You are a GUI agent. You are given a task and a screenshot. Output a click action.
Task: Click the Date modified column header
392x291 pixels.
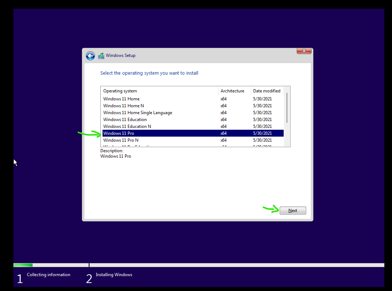click(267, 91)
